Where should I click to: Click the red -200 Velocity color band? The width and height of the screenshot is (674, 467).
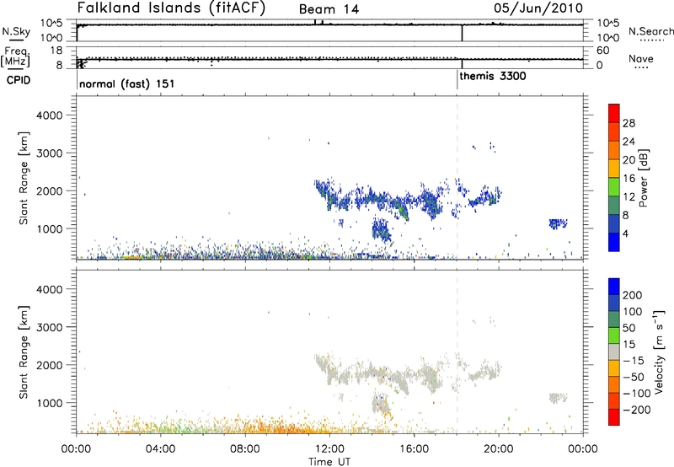coord(614,417)
